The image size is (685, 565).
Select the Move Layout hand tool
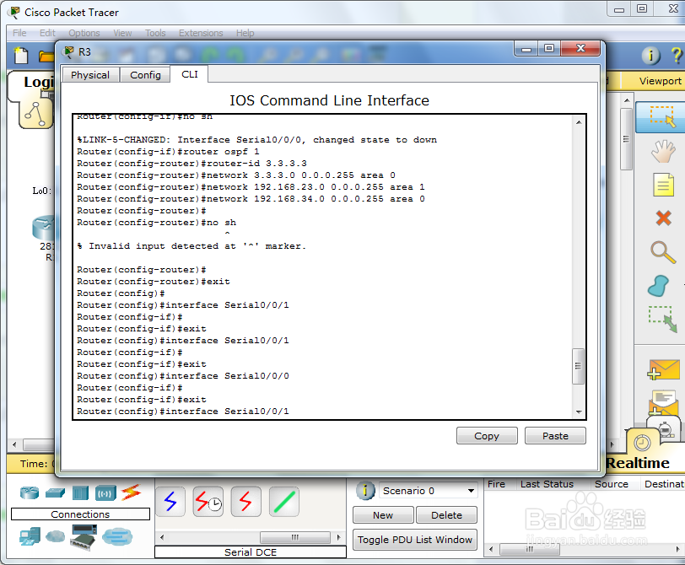[663, 152]
